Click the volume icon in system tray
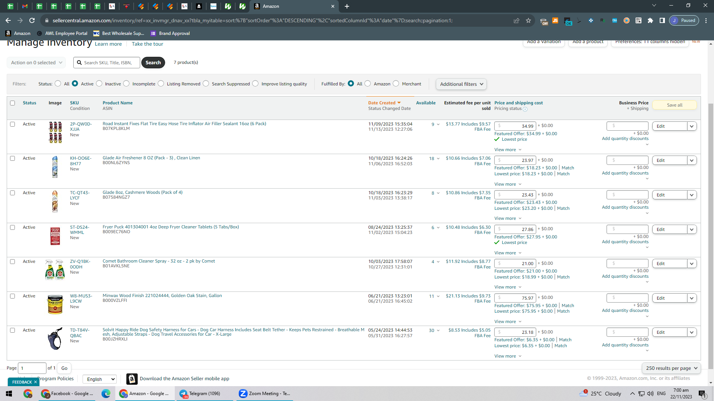The height and width of the screenshot is (401, 714). pyautogui.click(x=650, y=394)
